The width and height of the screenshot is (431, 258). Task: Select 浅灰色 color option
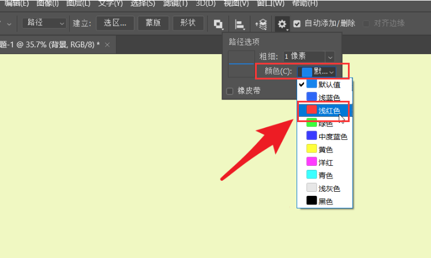click(x=325, y=188)
